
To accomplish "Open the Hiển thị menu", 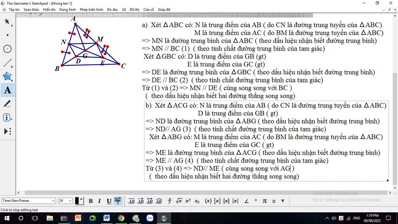I will (49, 10).
